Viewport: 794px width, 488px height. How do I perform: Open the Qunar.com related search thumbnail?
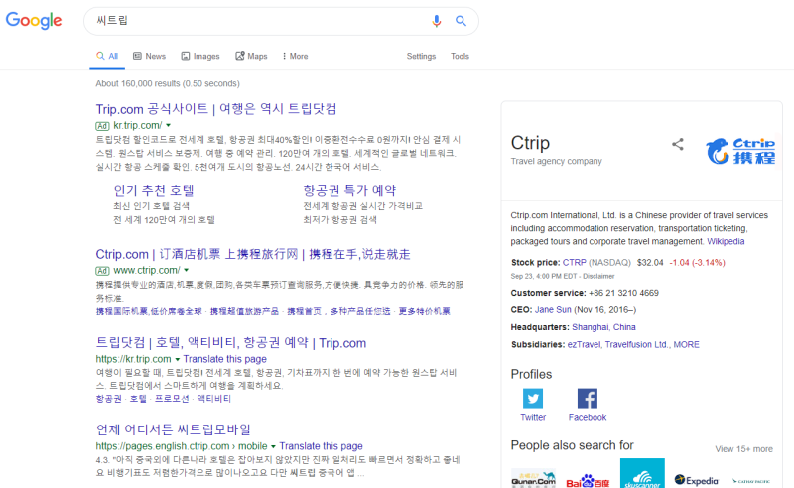(x=533, y=478)
